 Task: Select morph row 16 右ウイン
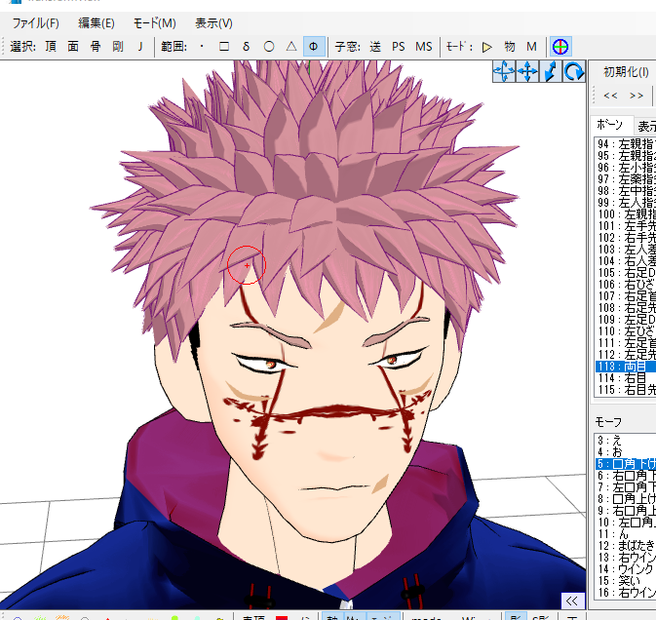click(x=626, y=593)
